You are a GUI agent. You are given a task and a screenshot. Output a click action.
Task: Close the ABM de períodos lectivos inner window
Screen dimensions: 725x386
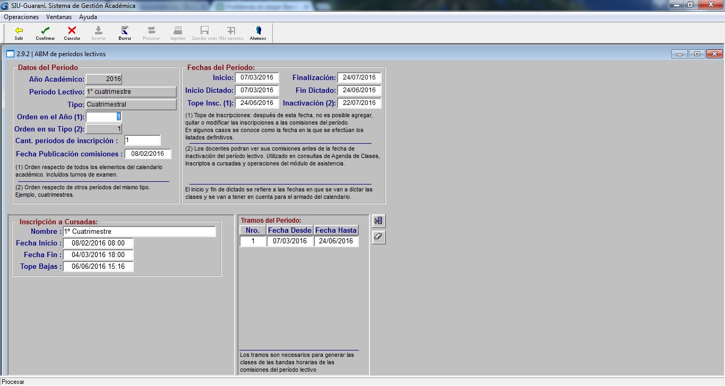click(715, 54)
